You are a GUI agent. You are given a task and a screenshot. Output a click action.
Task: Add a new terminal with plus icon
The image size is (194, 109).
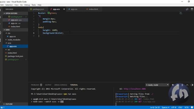pos(173,85)
